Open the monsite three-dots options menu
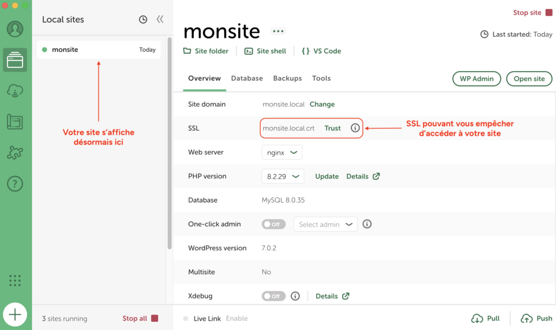This screenshot has height=330, width=556. 279,31
